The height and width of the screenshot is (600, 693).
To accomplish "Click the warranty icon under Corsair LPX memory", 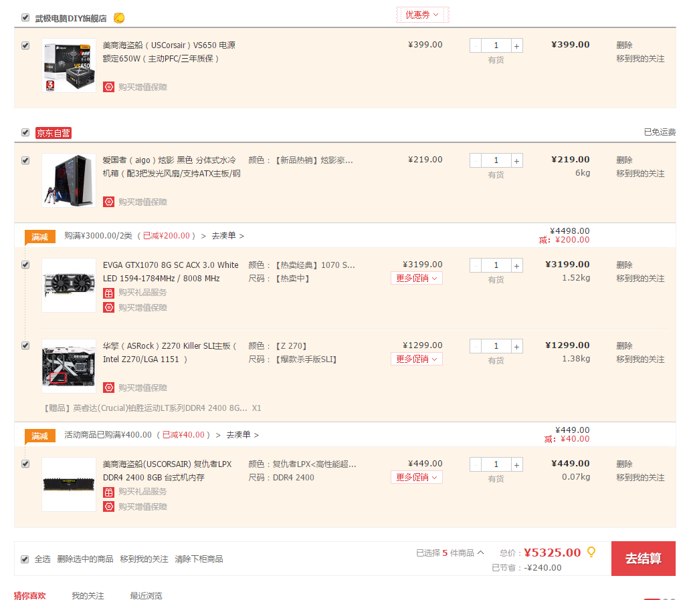I will coord(109,506).
